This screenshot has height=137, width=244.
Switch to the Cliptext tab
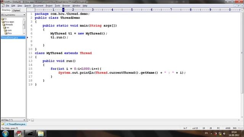tap(16, 10)
